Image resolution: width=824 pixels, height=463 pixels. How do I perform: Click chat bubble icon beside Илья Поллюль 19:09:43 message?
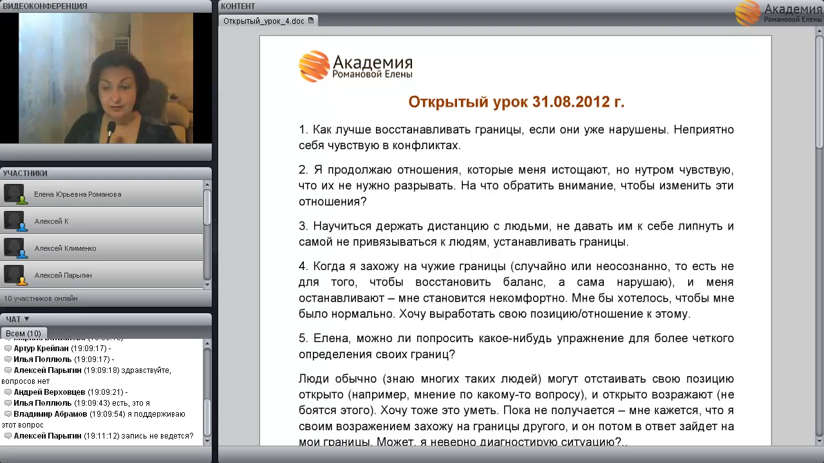click(8, 403)
